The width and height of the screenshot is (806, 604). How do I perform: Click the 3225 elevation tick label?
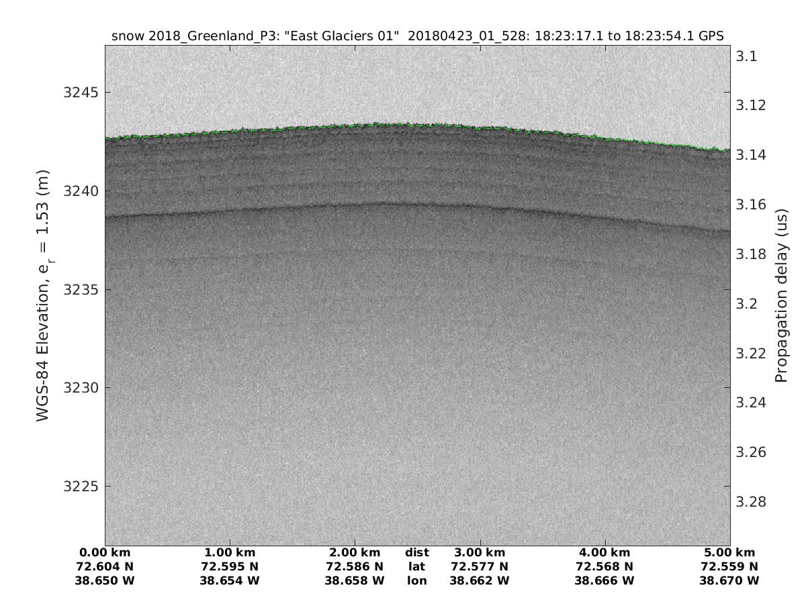coord(79,487)
